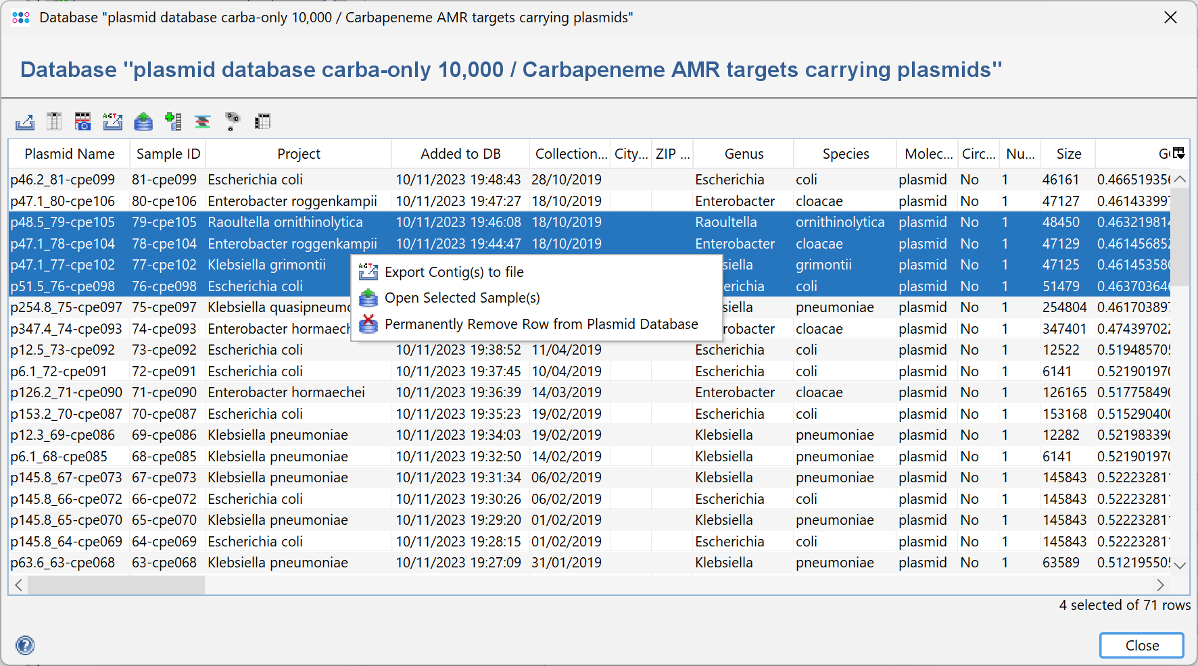Open the column chooser dropdown in table header

(1178, 153)
